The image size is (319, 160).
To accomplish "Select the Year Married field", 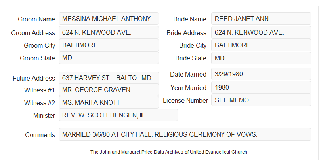I will pos(261,87).
